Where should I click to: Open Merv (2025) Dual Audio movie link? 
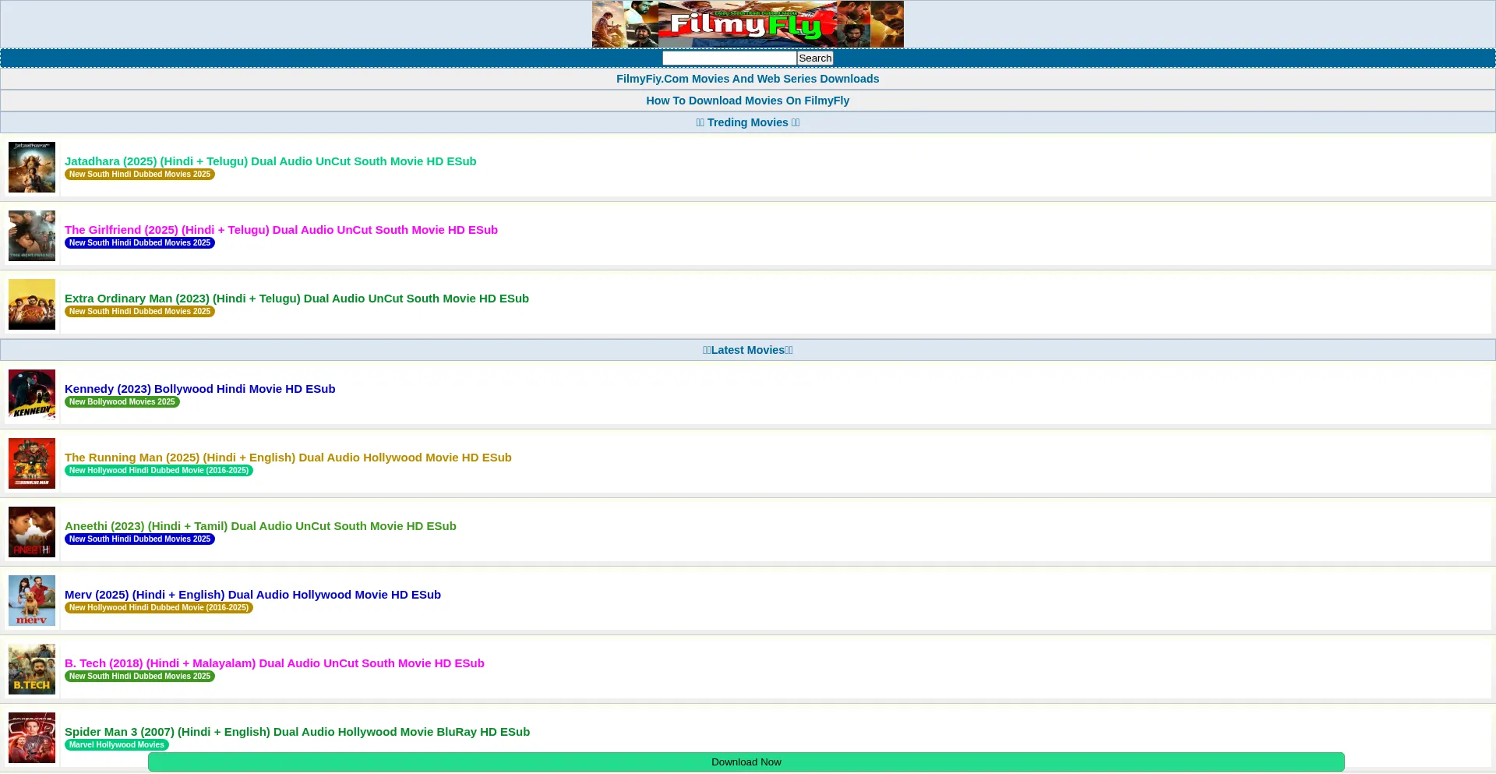point(252,595)
